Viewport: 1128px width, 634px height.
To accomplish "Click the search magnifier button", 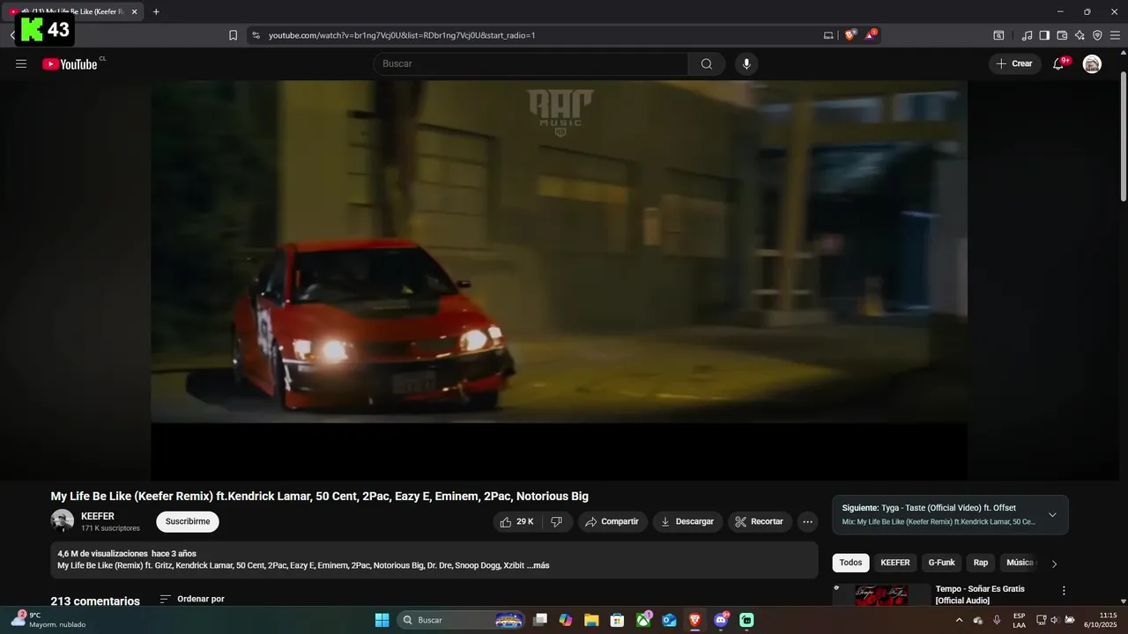I will point(707,63).
